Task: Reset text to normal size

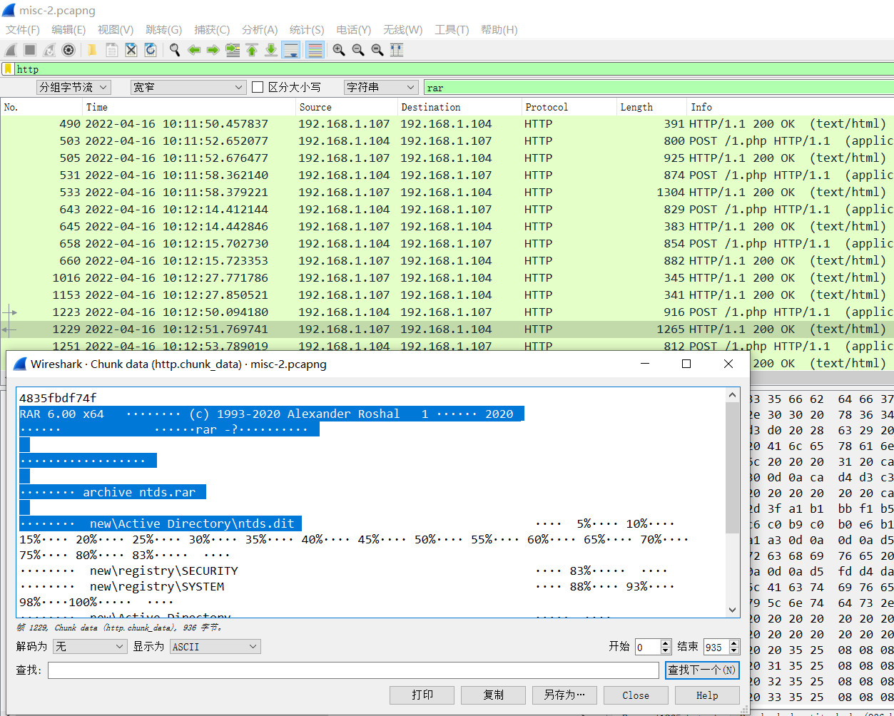Action: pyautogui.click(x=377, y=50)
